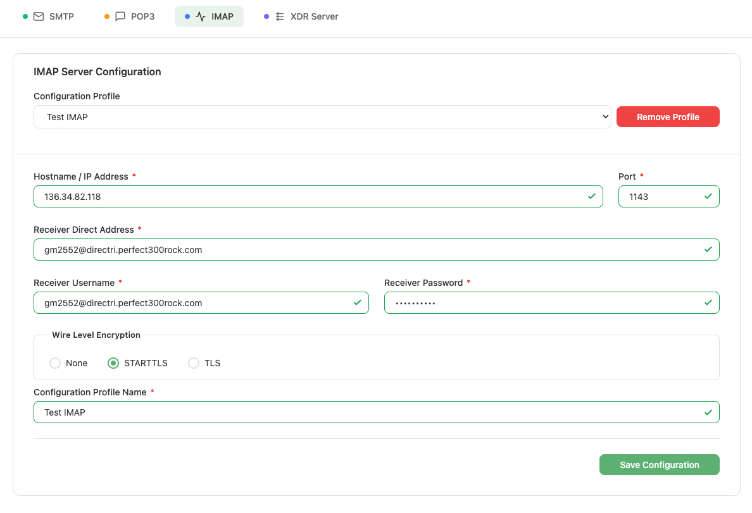The width and height of the screenshot is (752, 513).
Task: Click the checkmark in the Port field
Action: pos(708,197)
